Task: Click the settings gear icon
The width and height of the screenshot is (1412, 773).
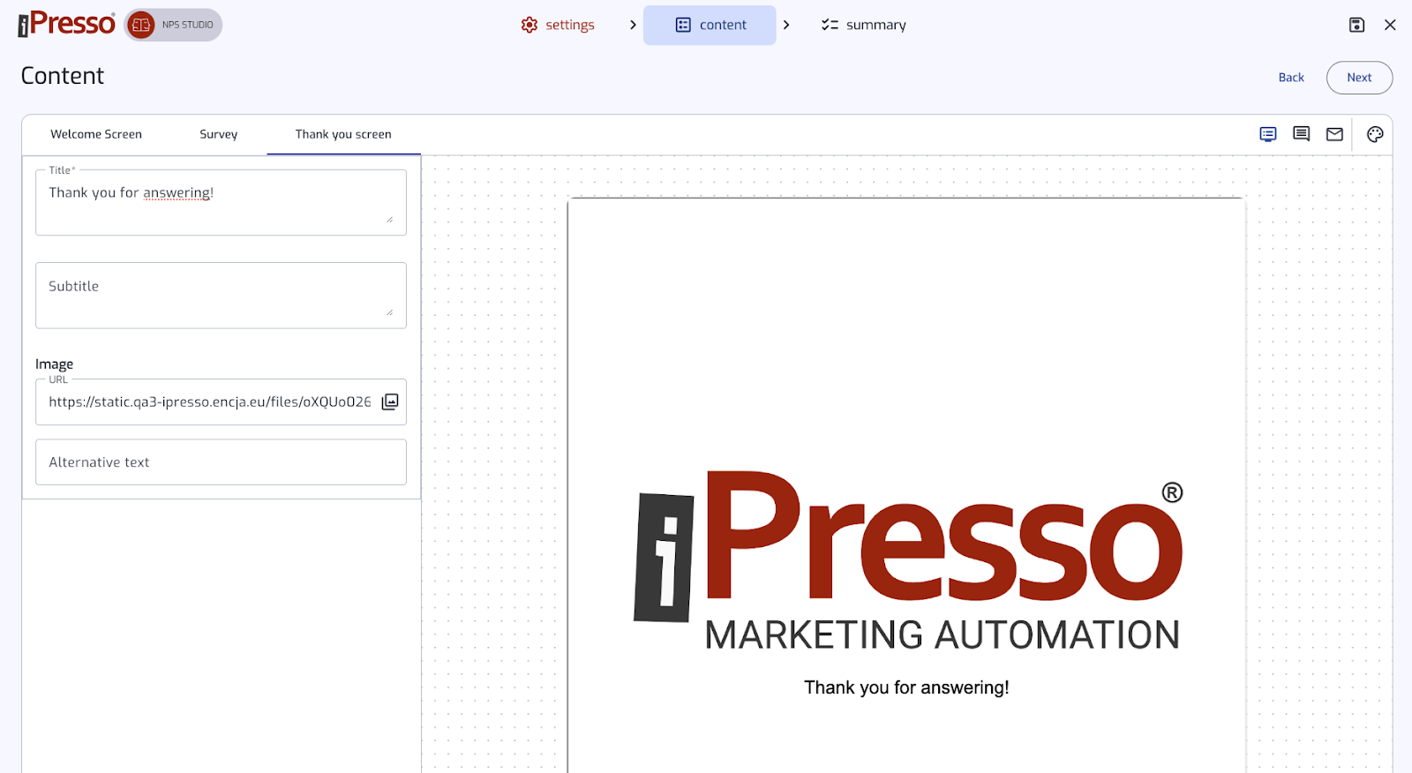Action: [529, 25]
